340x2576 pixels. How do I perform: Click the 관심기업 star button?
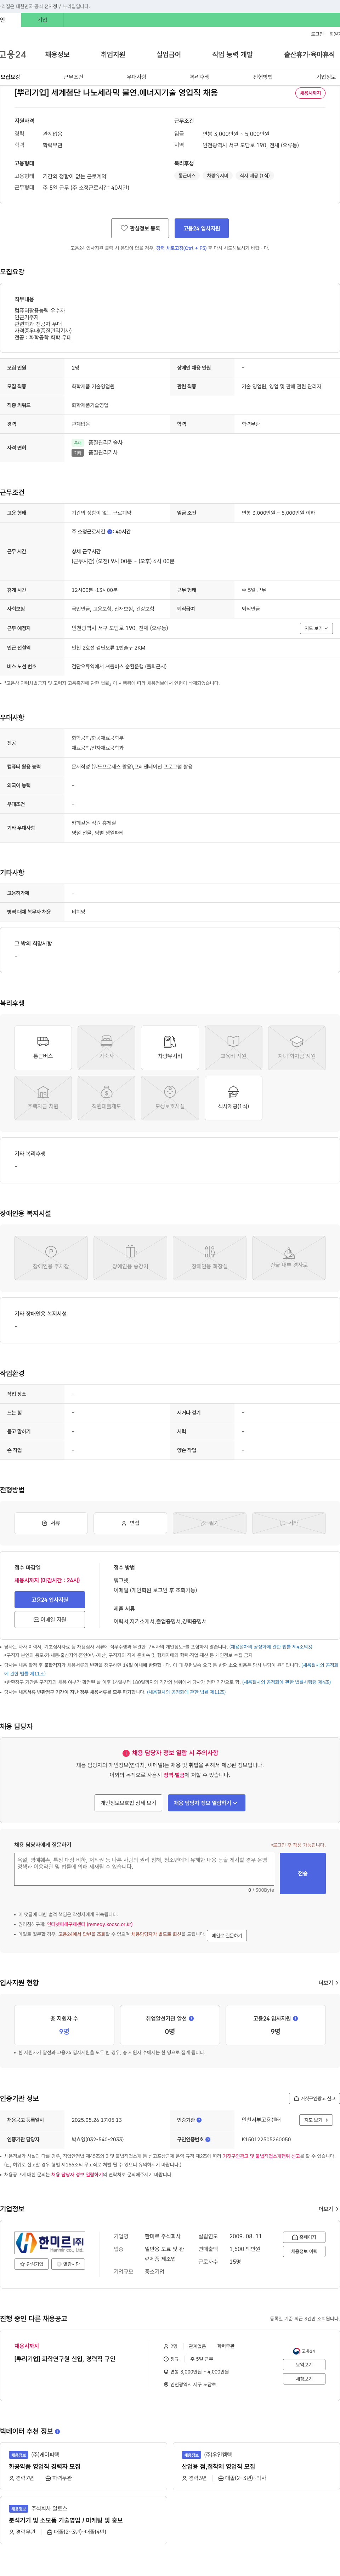pyautogui.click(x=31, y=2264)
